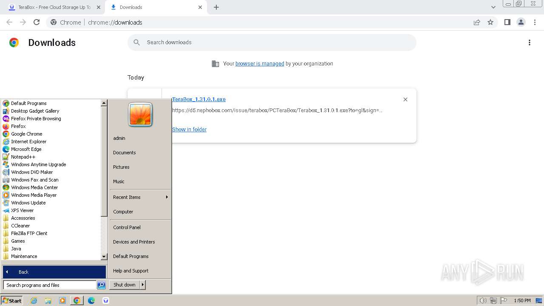
Task: Switch to the TeraBox tab
Action: point(54,7)
